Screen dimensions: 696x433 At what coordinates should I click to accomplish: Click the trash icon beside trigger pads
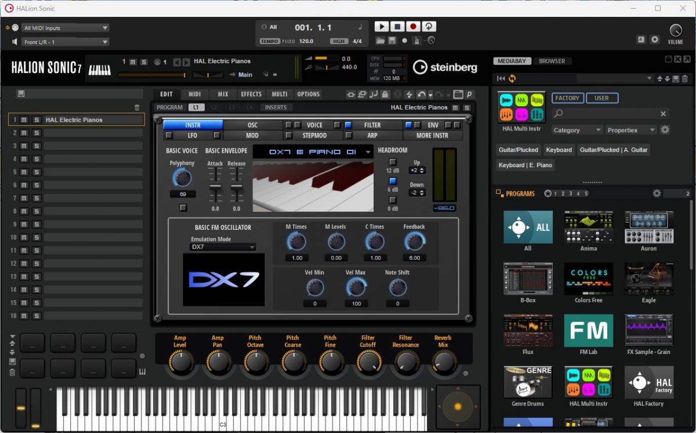click(x=12, y=372)
